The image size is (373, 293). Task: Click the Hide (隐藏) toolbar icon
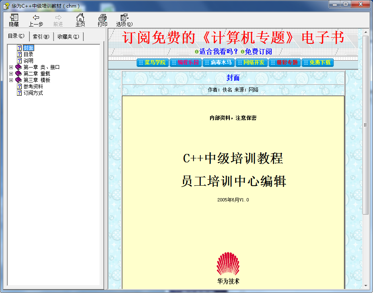[x=14, y=18]
